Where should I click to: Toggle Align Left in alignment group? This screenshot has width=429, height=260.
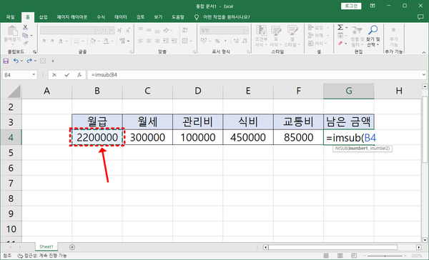(x=141, y=41)
